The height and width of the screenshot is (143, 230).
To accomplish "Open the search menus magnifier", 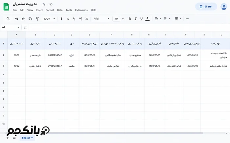I will click(x=8, y=19).
